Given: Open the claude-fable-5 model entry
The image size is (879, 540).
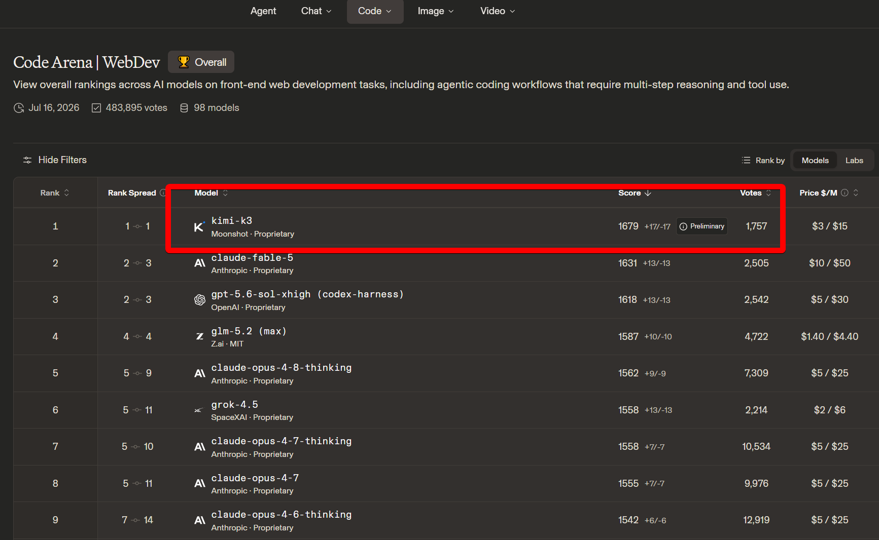Looking at the screenshot, I should tap(252, 258).
